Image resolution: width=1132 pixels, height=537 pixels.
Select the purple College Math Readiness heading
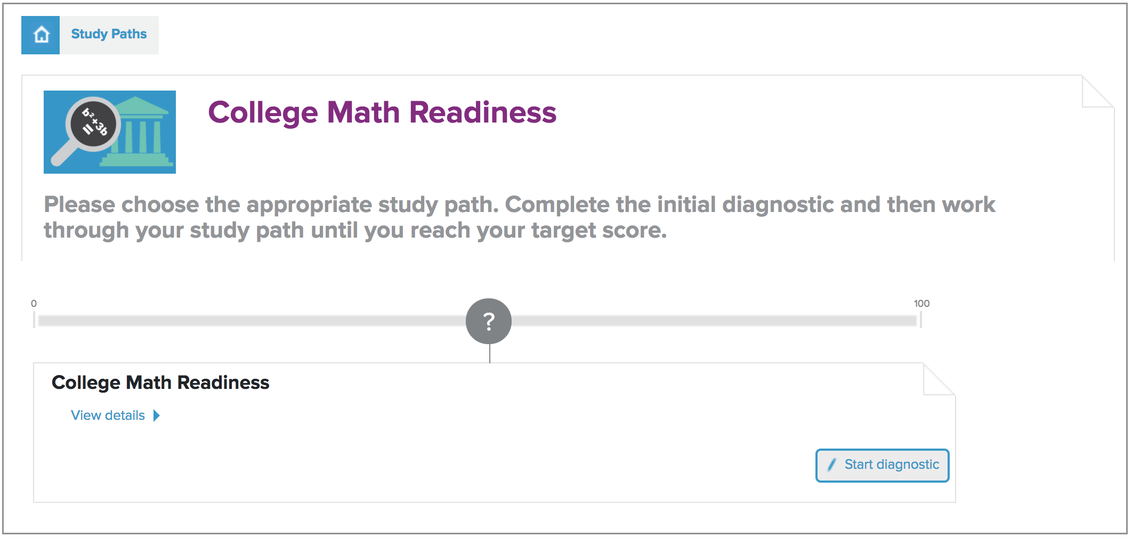point(382,112)
